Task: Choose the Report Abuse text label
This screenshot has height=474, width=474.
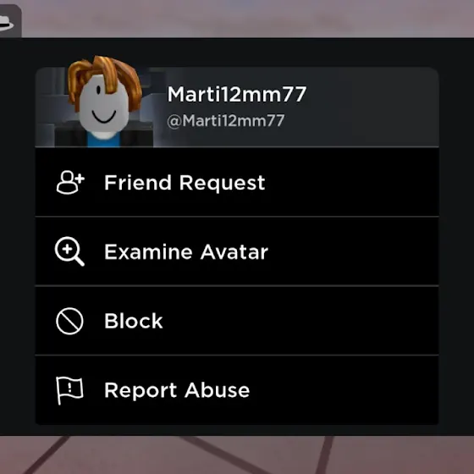Action: pos(177,390)
